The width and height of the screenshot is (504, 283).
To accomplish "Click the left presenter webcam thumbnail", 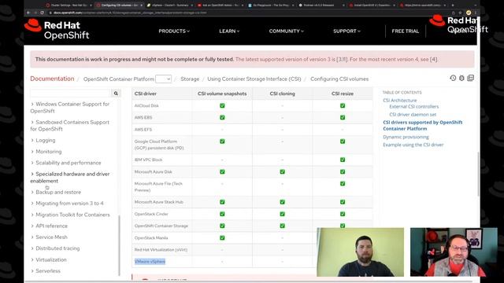I will (x=360, y=252).
